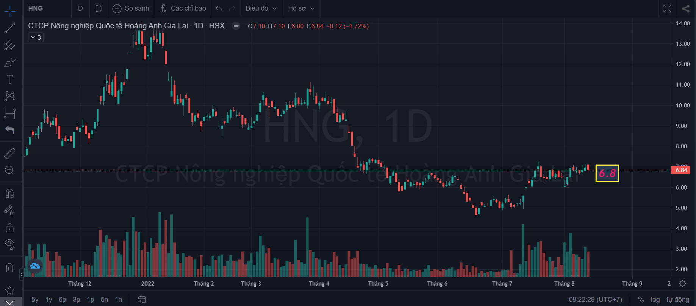The width and height of the screenshot is (696, 306).
Task: Activate the magnet snap mode icon
Action: 9,193
